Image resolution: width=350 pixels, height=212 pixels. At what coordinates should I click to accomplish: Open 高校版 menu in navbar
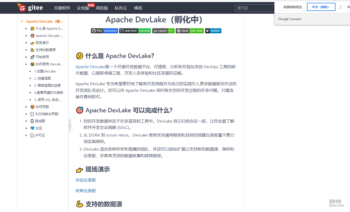click(x=102, y=8)
